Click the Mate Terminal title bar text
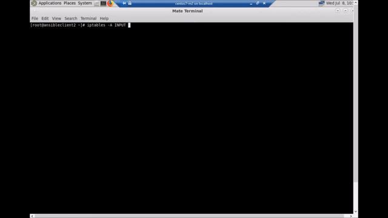388x218 pixels. click(x=187, y=11)
